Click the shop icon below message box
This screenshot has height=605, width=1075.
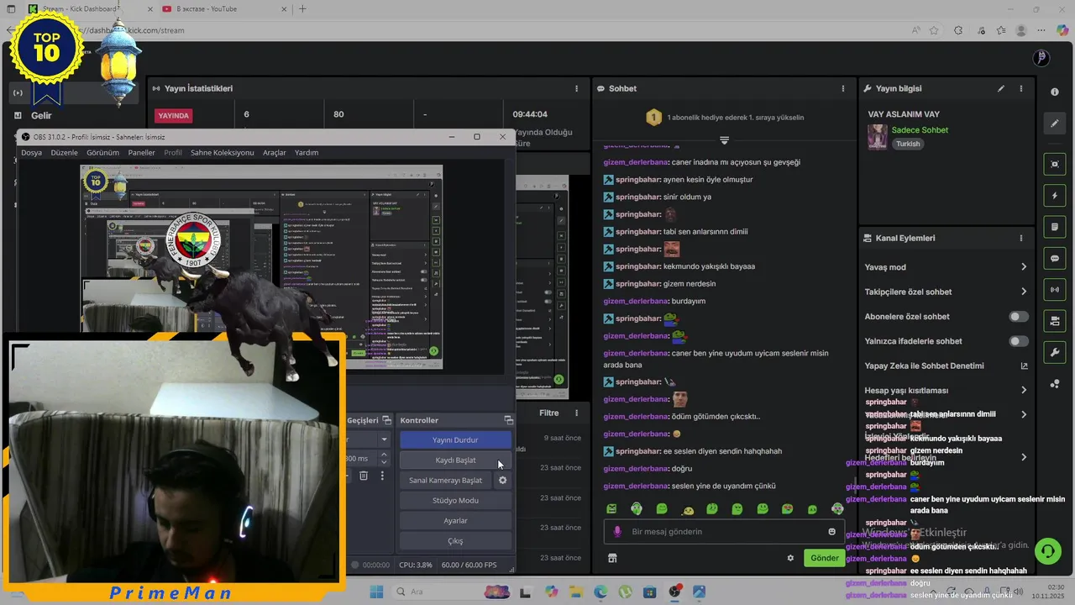(612, 558)
